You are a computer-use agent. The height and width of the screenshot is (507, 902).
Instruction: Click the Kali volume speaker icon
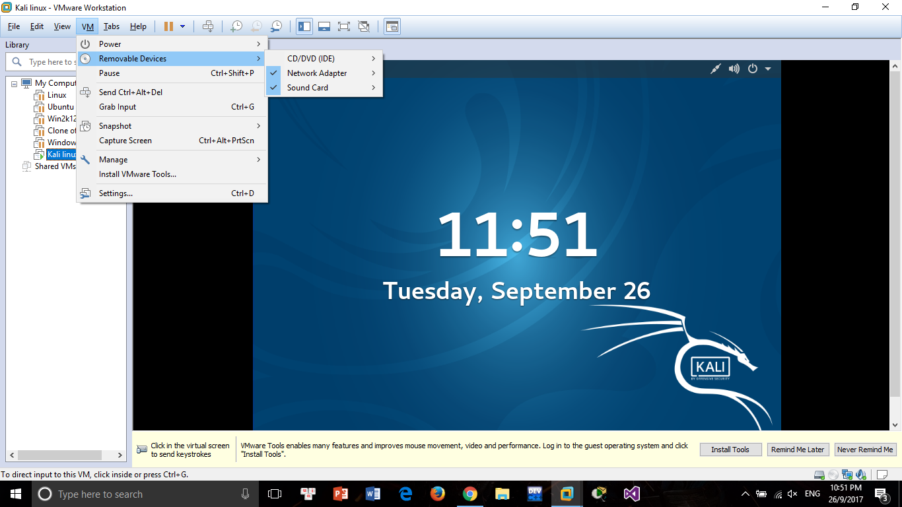point(734,69)
